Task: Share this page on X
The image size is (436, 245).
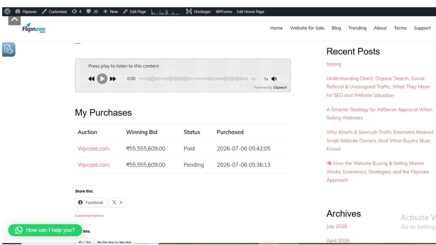Action: [117, 203]
